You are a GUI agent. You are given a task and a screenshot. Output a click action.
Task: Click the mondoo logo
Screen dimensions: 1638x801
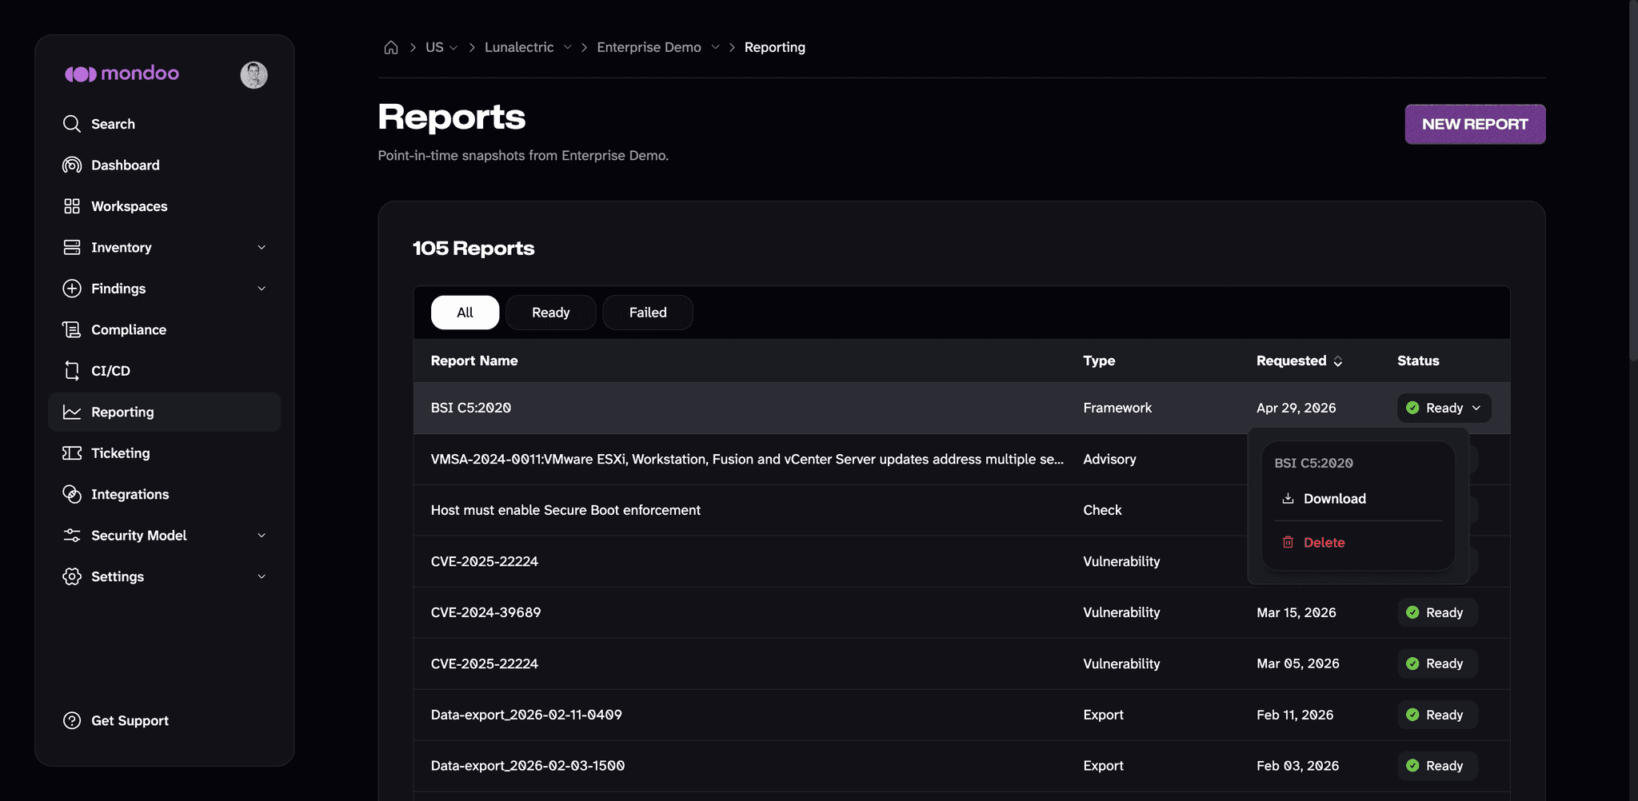pos(122,74)
